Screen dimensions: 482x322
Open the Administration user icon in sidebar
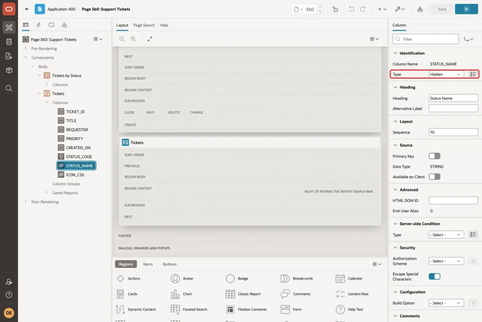click(9, 281)
